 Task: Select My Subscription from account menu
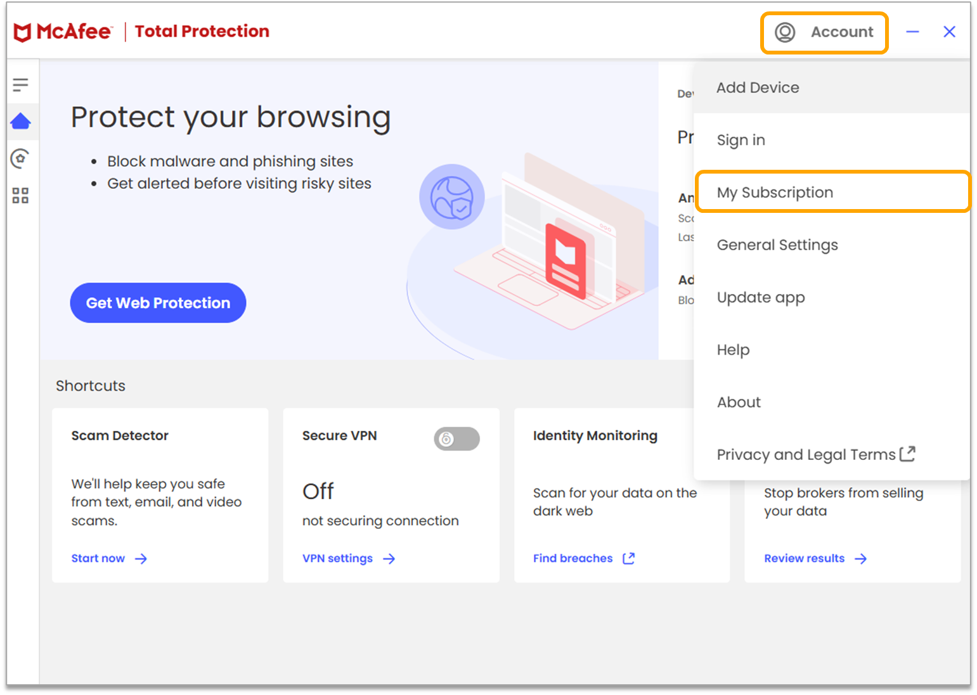click(775, 193)
